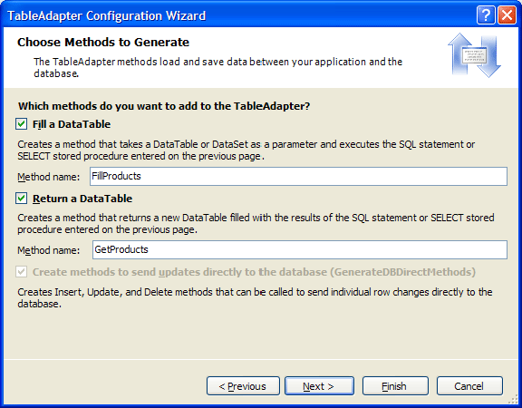Click the second Method name label

[x=49, y=250]
